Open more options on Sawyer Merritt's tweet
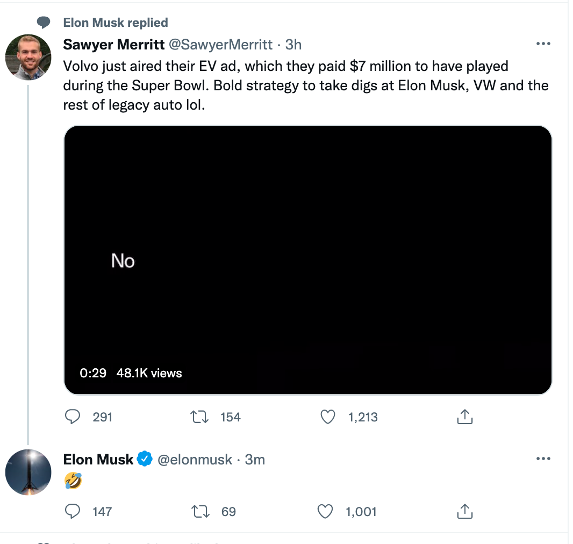Screen dimensions: 573x544 [x=543, y=44]
